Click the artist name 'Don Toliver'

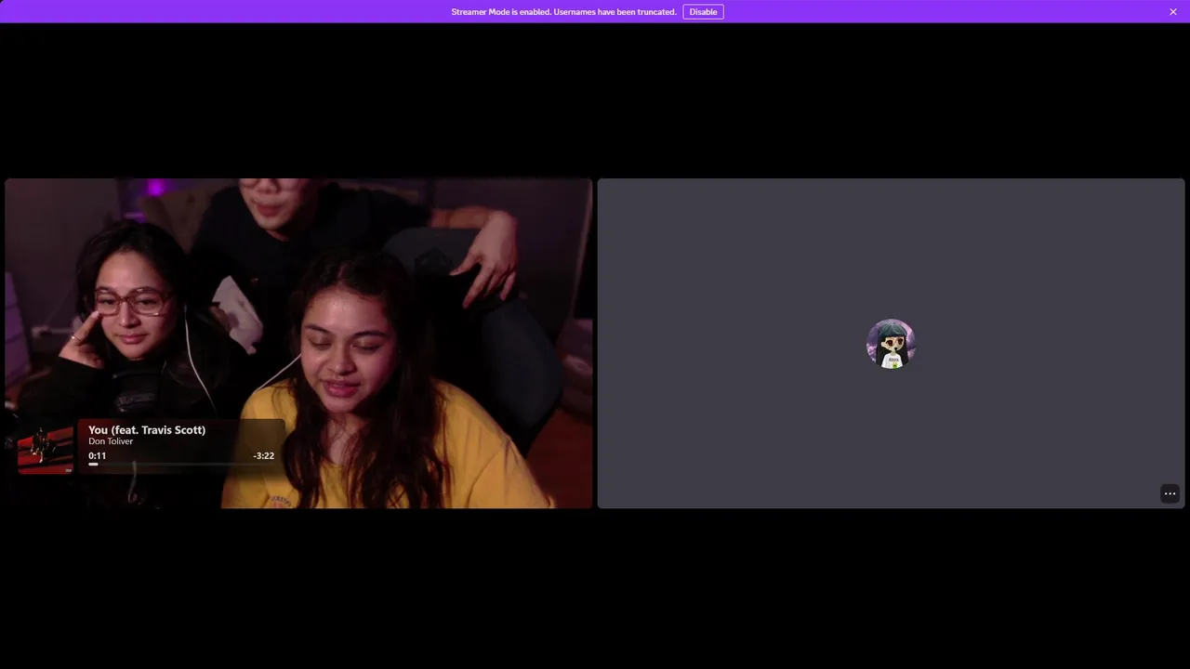point(111,441)
